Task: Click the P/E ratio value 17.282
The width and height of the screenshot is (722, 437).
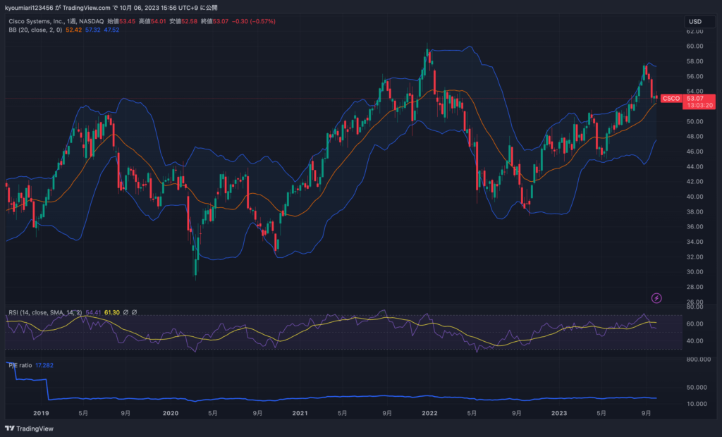Action: point(44,365)
